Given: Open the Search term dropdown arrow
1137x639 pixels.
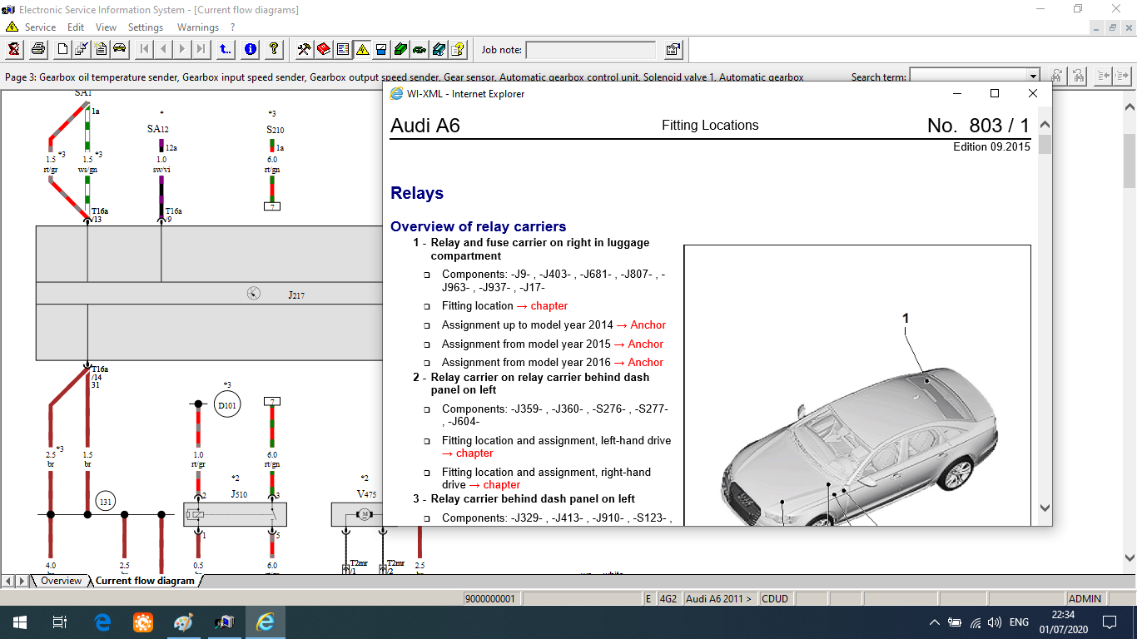Looking at the screenshot, I should (x=1033, y=77).
